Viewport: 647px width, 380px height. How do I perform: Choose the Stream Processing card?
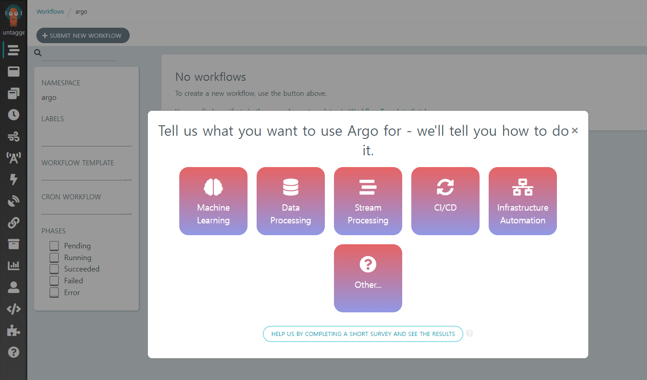click(x=368, y=201)
